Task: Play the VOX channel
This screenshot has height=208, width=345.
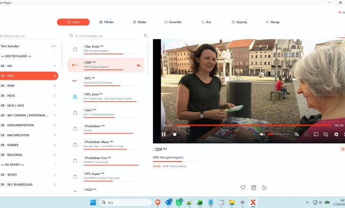Action: (106, 190)
